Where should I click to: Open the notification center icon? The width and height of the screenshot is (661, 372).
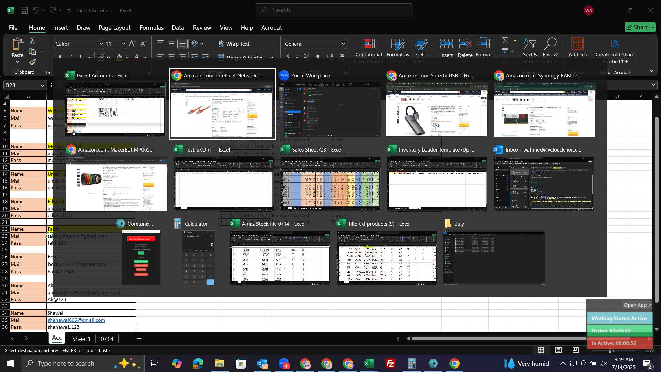point(648,363)
